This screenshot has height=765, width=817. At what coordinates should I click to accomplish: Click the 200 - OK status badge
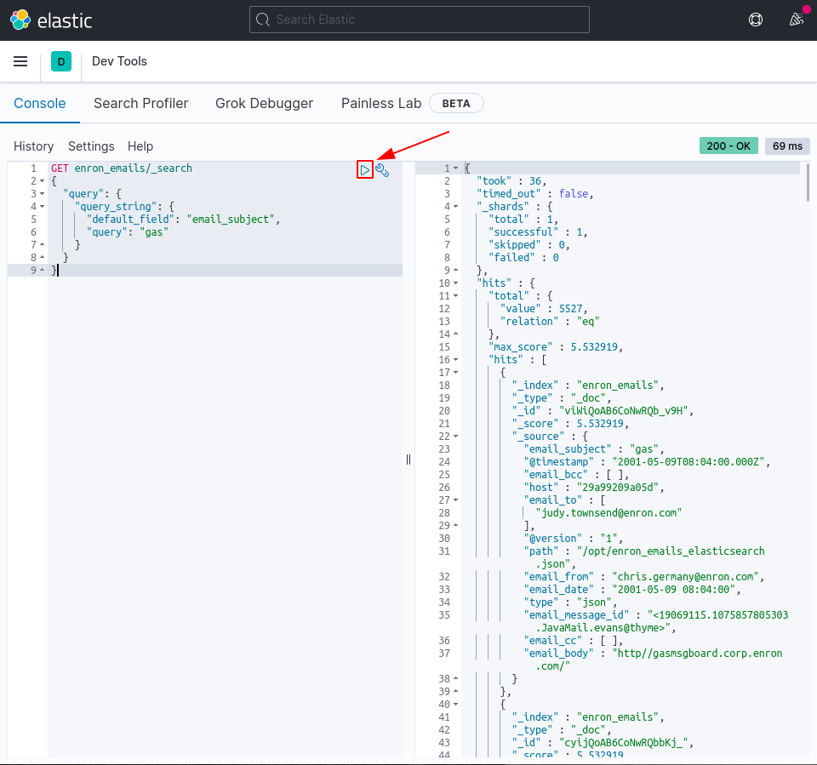[x=728, y=146]
